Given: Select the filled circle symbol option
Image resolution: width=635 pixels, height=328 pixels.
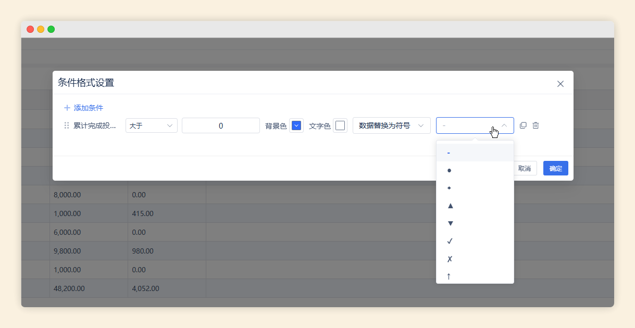Looking at the screenshot, I should pyautogui.click(x=449, y=170).
